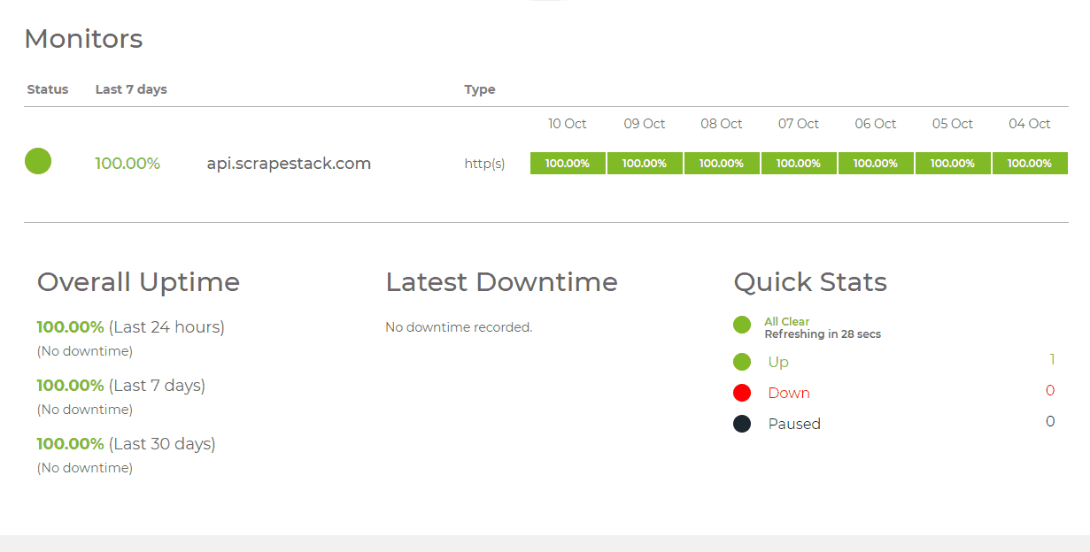The width and height of the screenshot is (1090, 552).
Task: Click the green monitor status dot
Action: point(37,161)
